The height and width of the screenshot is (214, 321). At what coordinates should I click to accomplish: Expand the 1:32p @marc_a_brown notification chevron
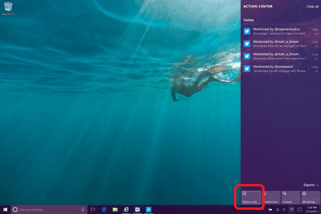(x=316, y=46)
